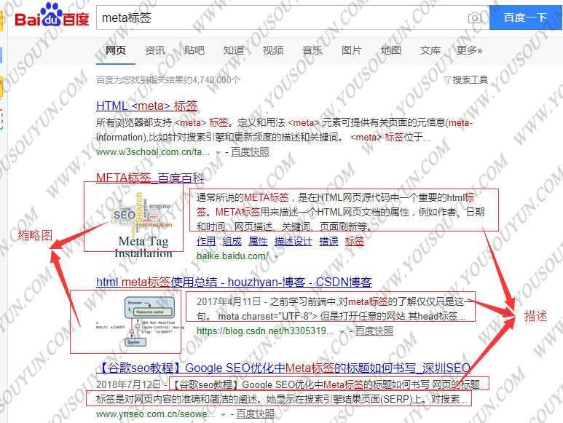Expand the arrow beside w3school URL
This screenshot has width=563, height=423.
(x=218, y=153)
